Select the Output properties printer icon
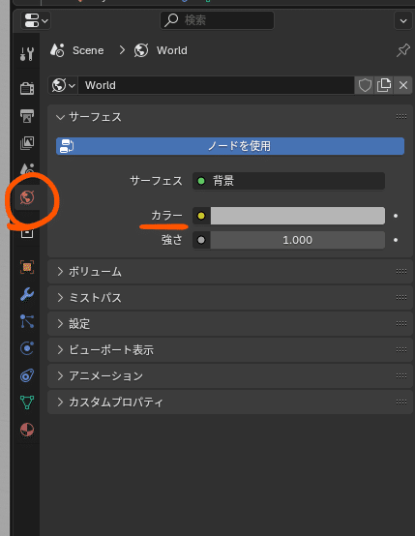Image resolution: width=415 pixels, height=536 pixels. click(27, 116)
